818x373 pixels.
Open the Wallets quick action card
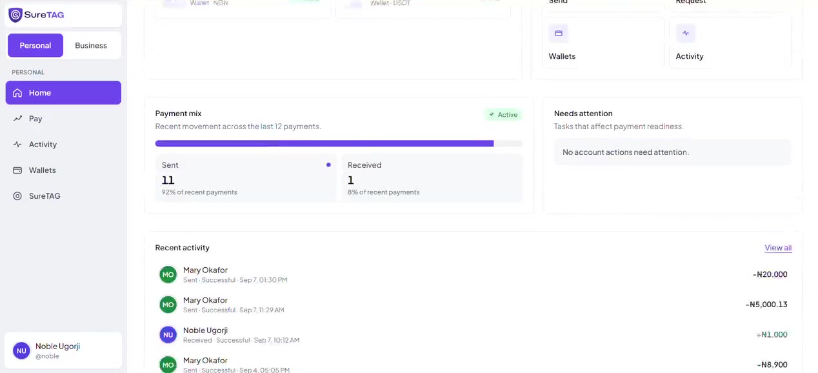[603, 43]
